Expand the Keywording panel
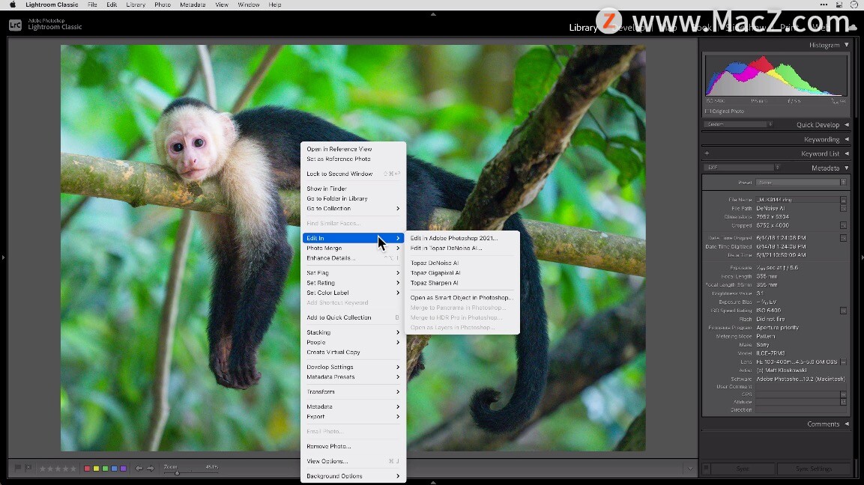 point(847,139)
